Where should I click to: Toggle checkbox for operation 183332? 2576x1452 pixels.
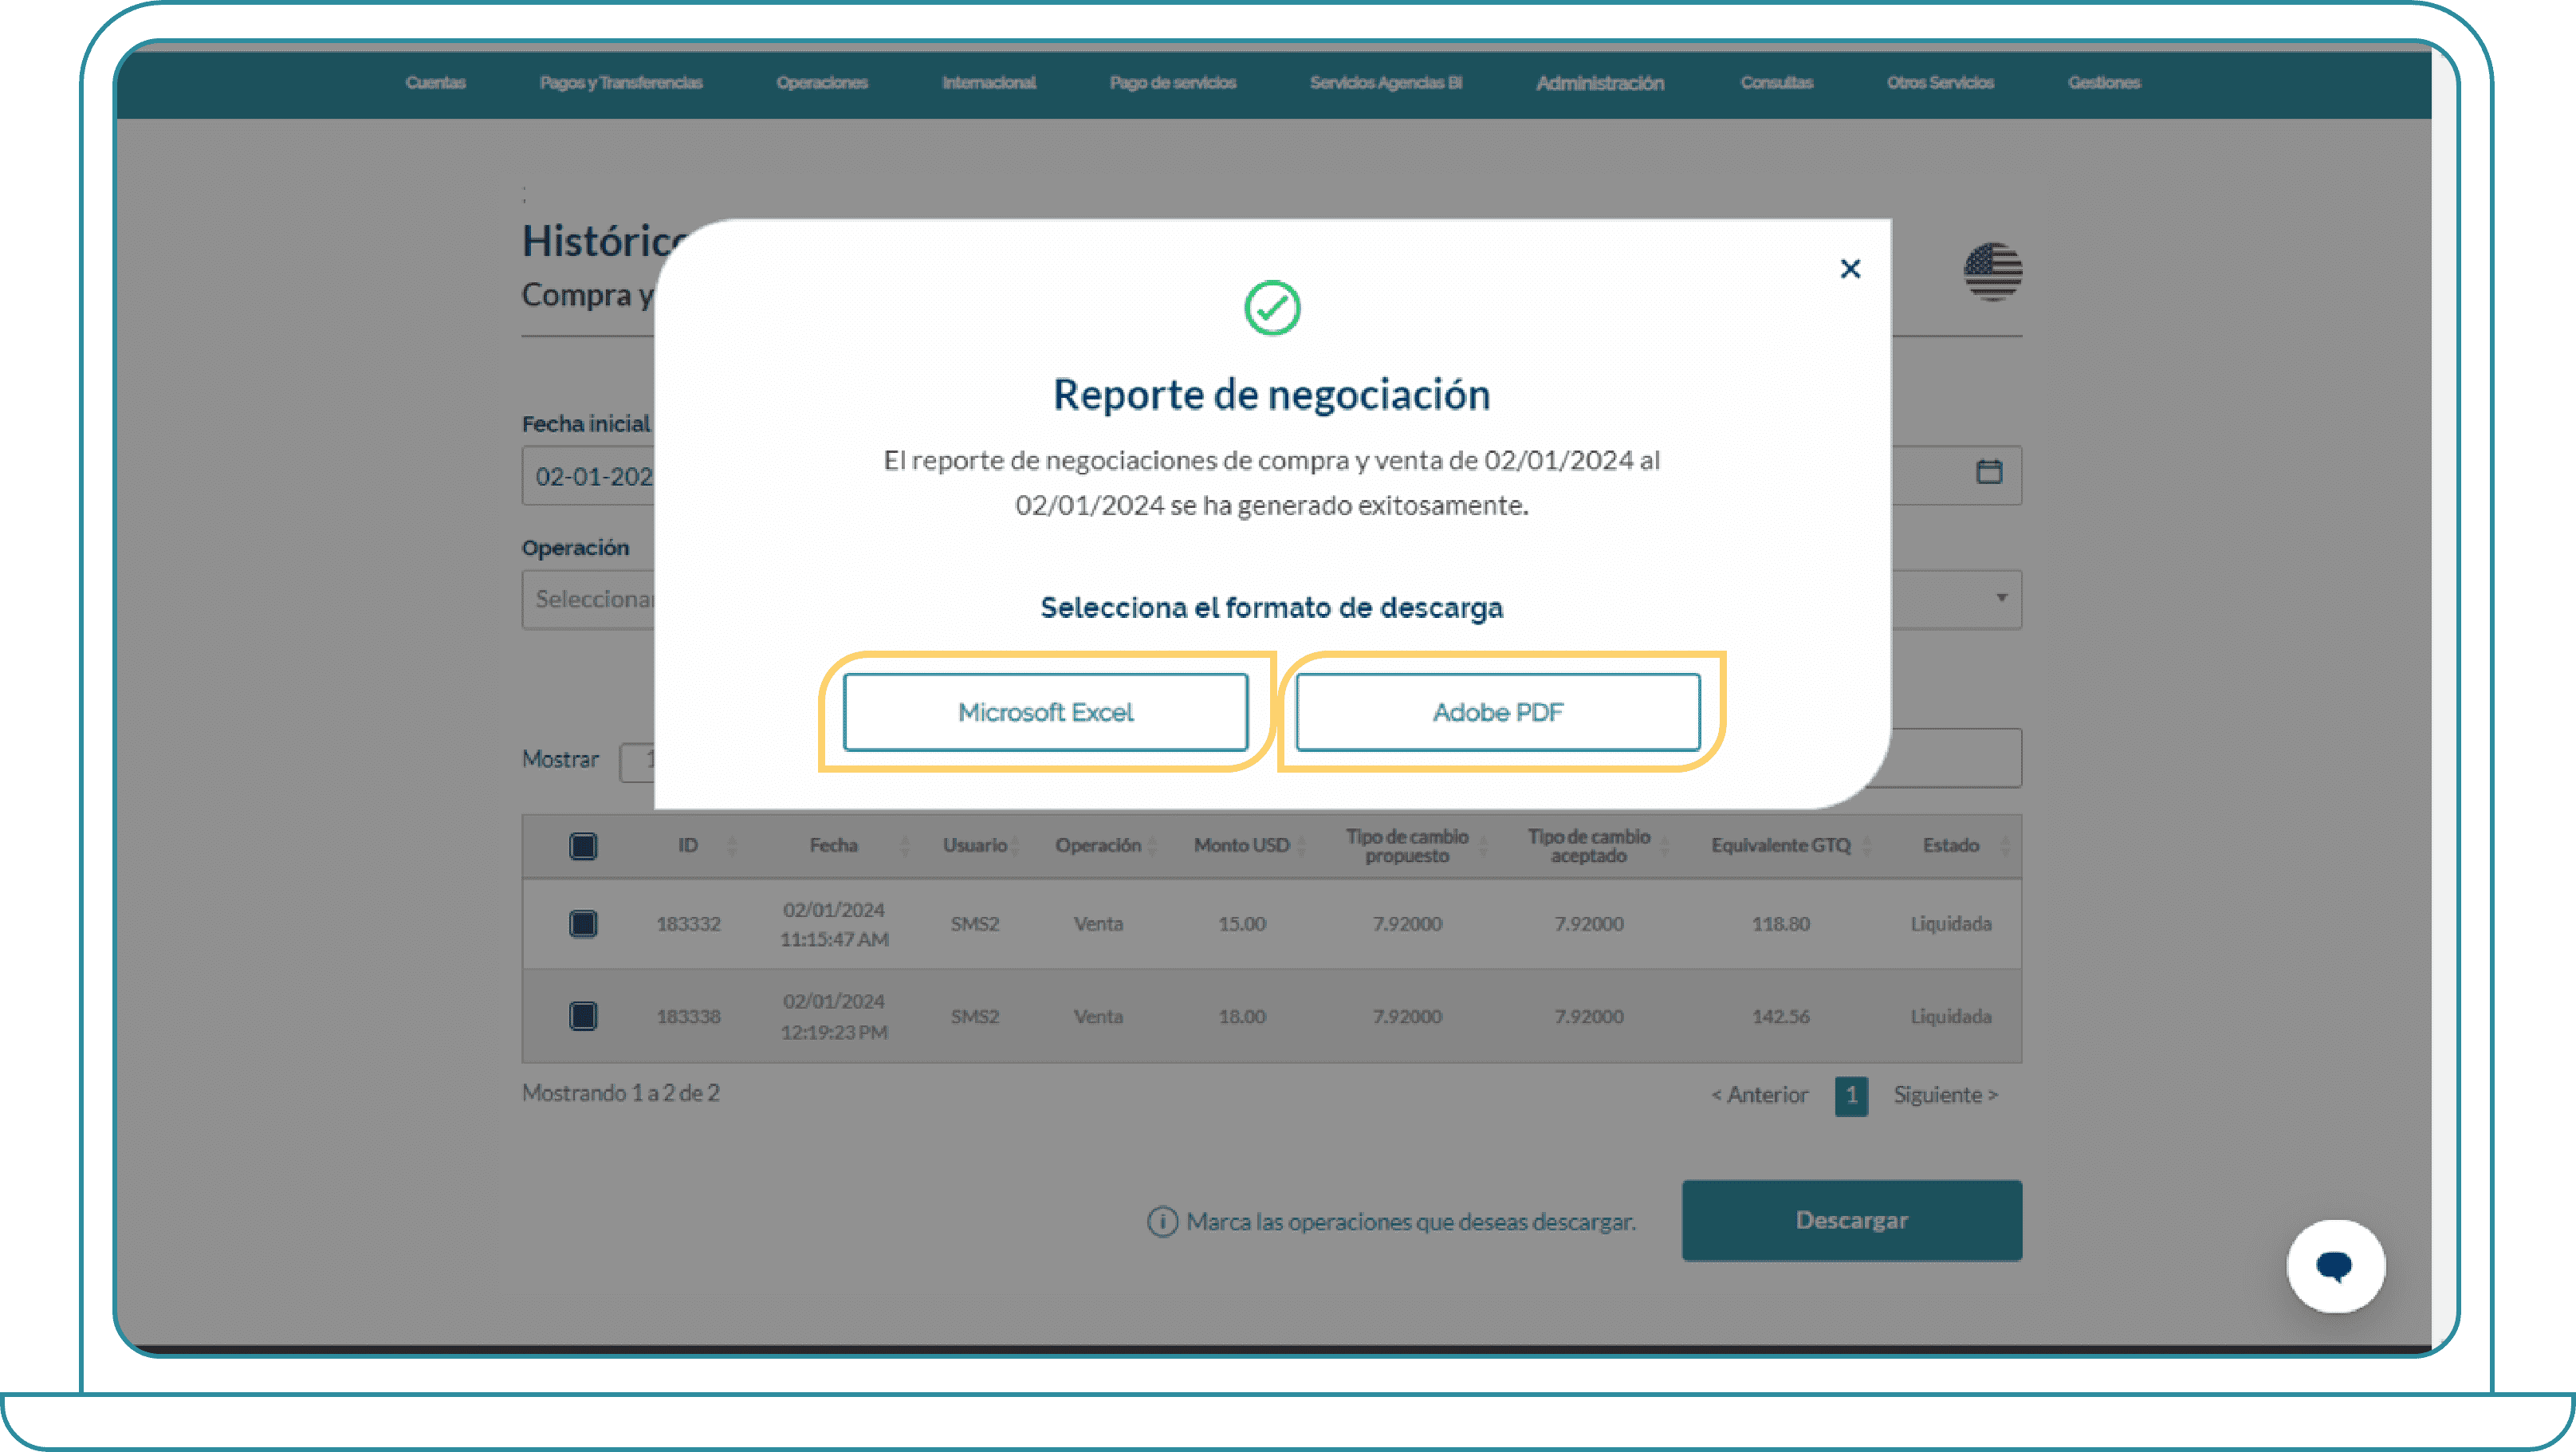[583, 923]
